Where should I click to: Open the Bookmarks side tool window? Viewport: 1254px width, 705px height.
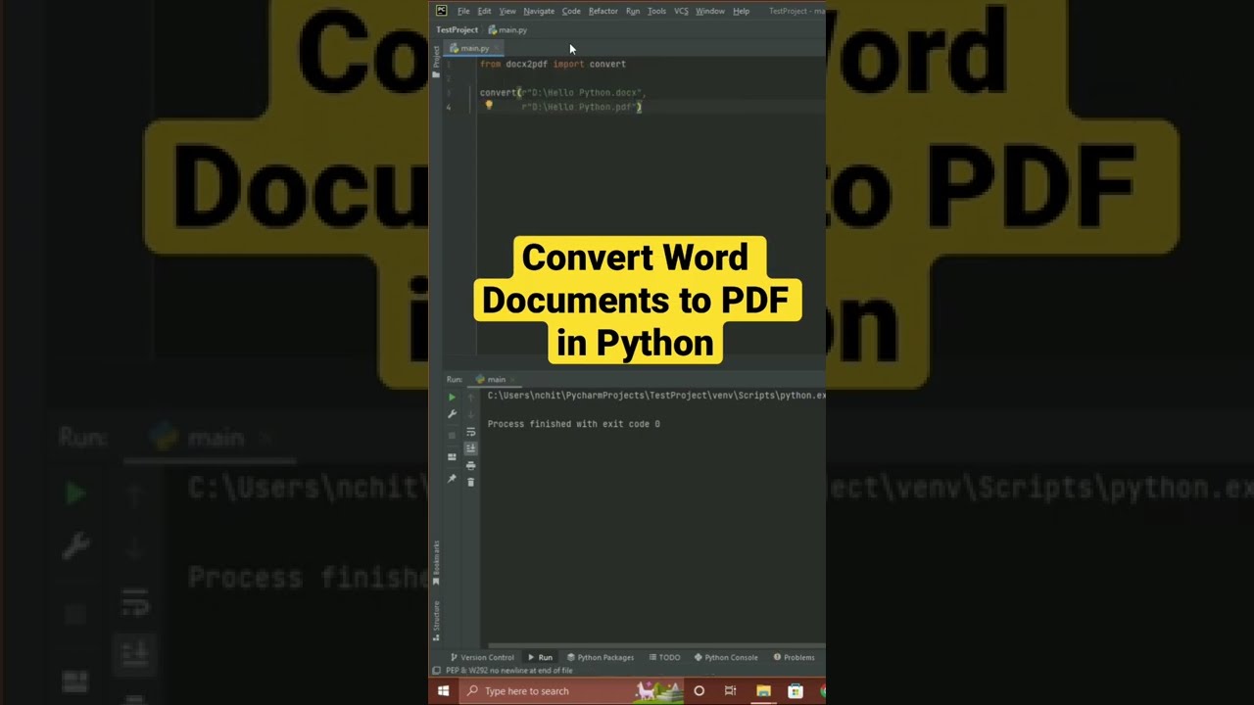click(x=436, y=562)
